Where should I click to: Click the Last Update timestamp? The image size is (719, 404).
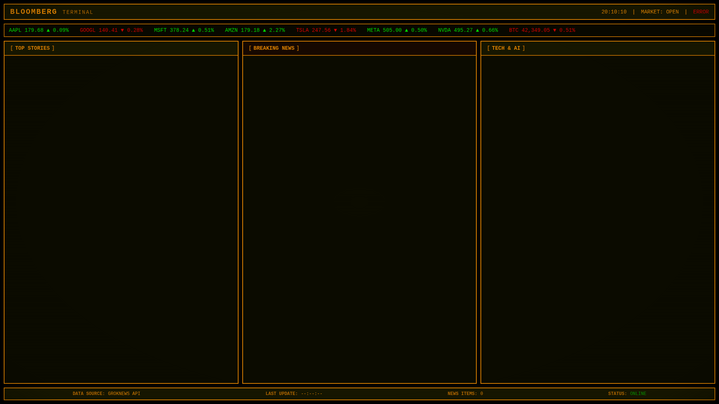pyautogui.click(x=311, y=394)
